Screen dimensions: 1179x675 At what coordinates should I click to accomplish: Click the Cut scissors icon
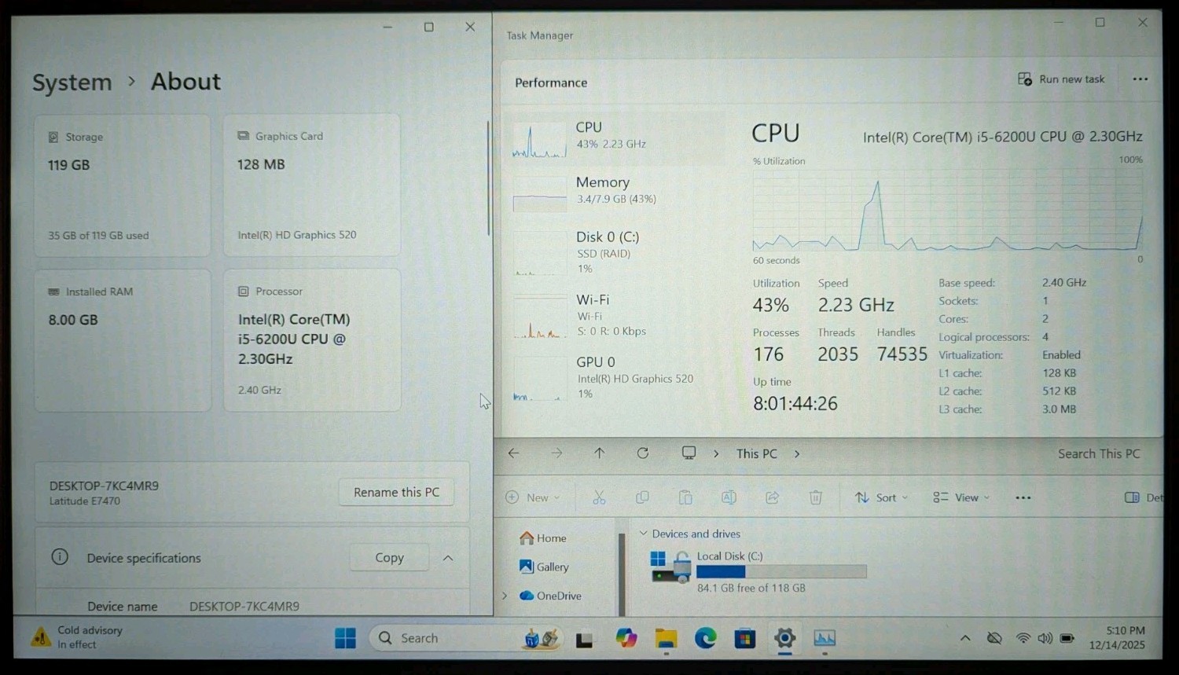(599, 497)
